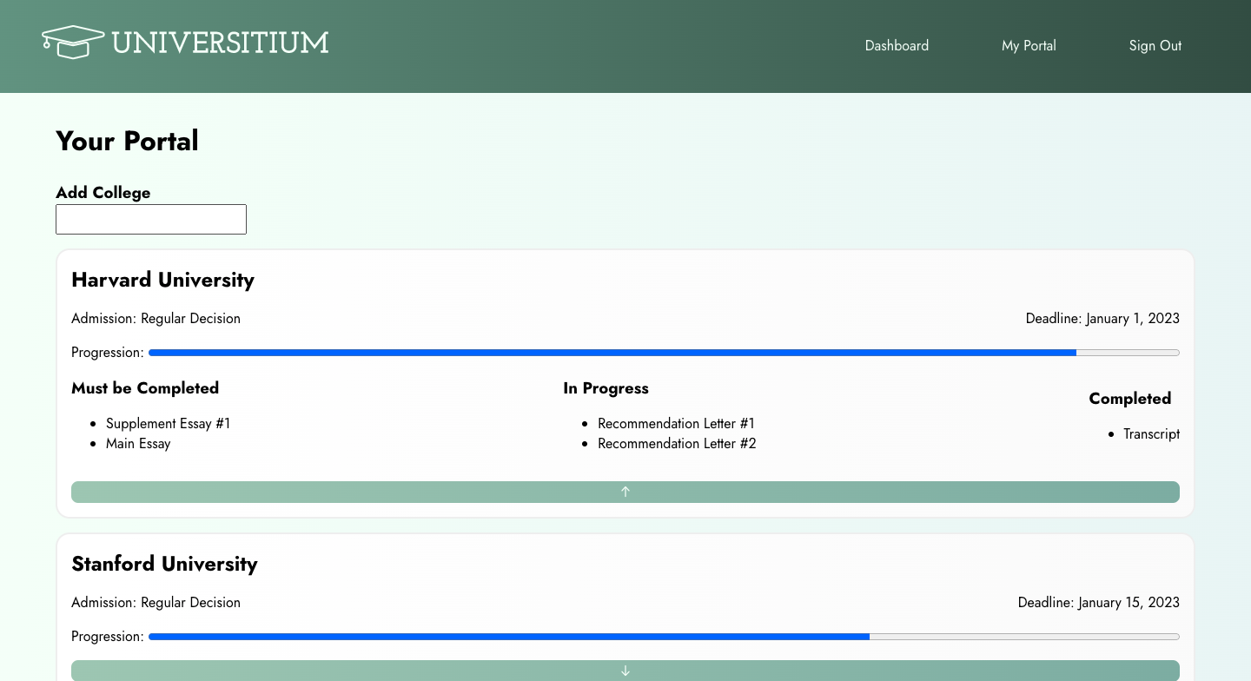Go to My Portal in navigation
Image resolution: width=1251 pixels, height=681 pixels.
(1029, 46)
